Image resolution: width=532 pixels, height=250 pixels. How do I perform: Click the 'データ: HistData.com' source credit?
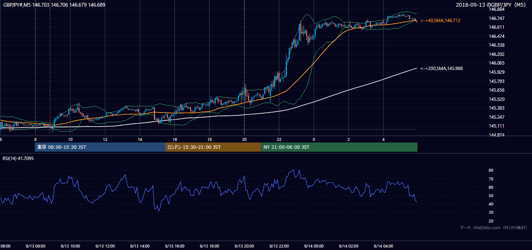493,228
